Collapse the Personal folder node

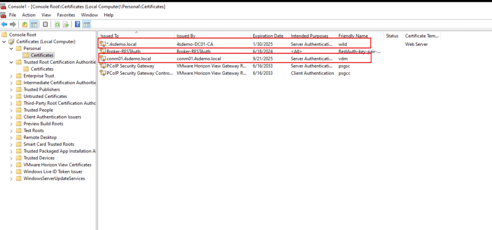tap(12, 48)
